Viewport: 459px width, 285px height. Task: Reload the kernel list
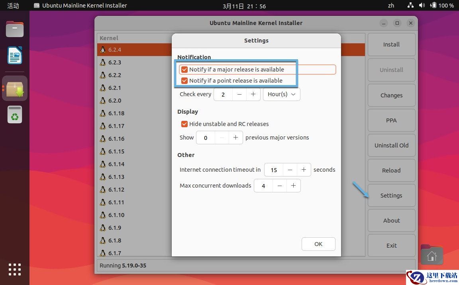pyautogui.click(x=391, y=170)
